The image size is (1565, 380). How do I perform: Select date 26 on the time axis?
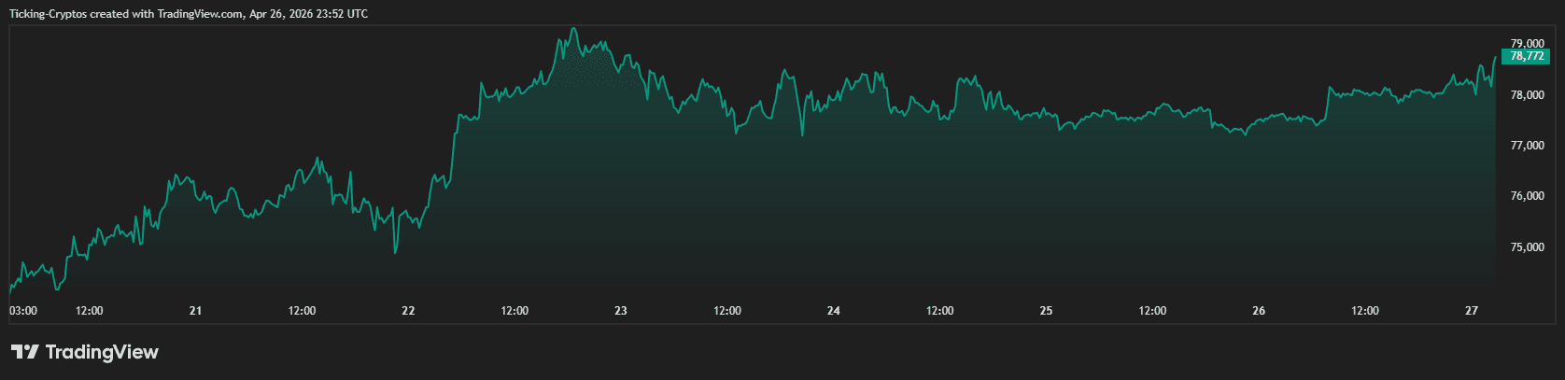(x=1259, y=311)
